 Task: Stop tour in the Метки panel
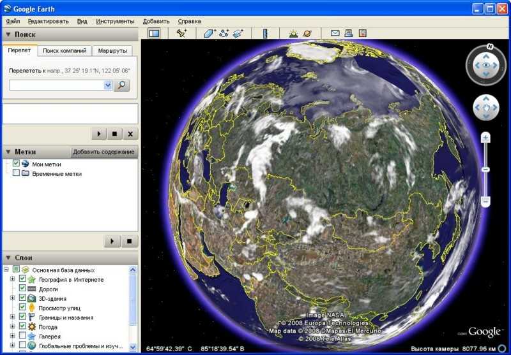point(130,241)
